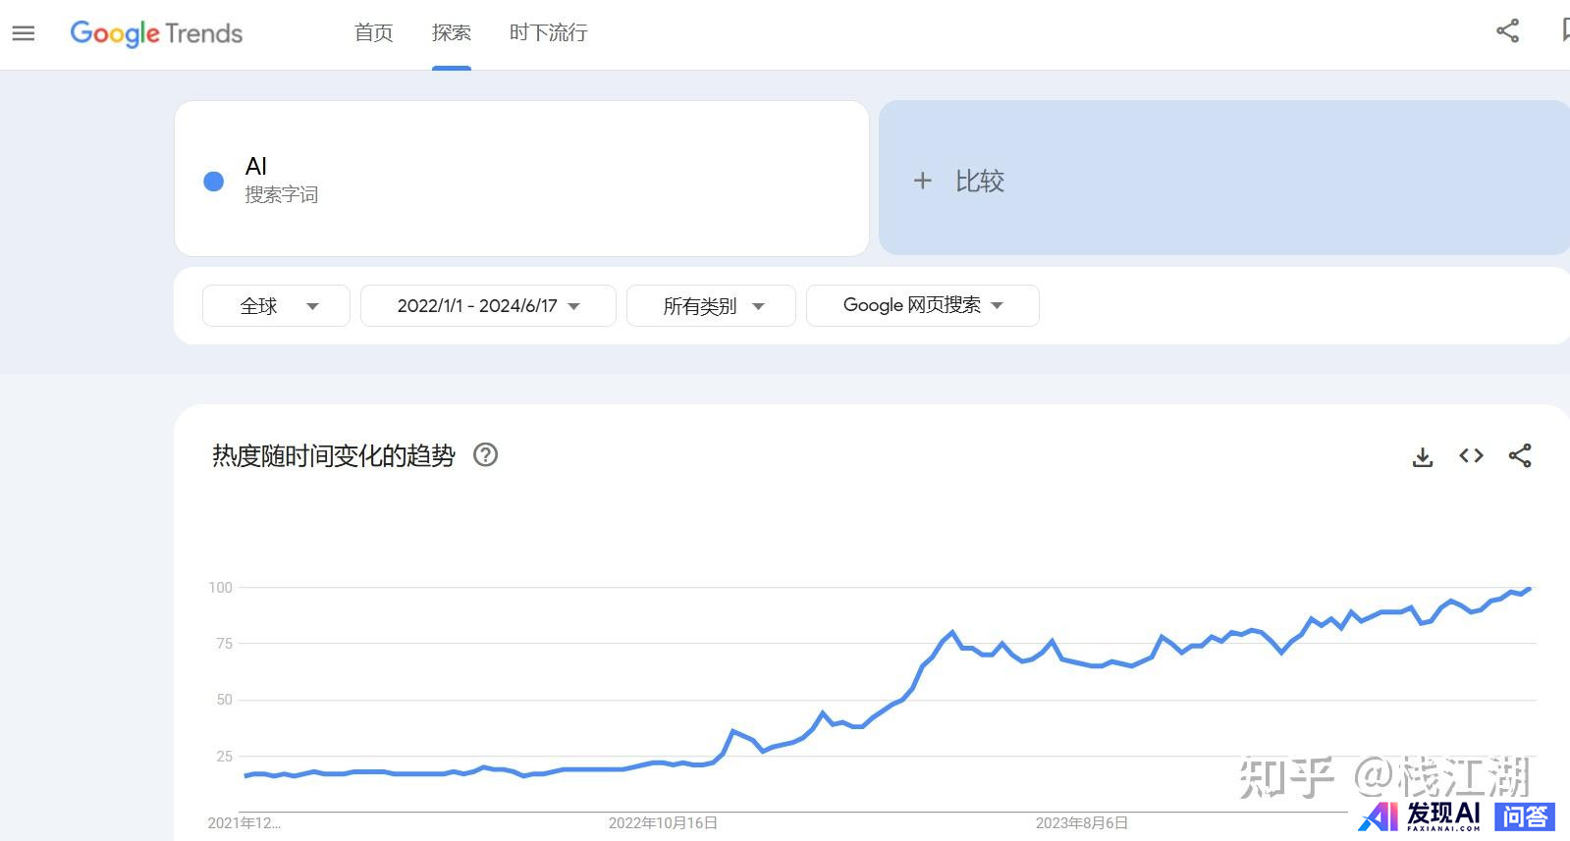Edit the AI search term card
The height and width of the screenshot is (841, 1570).
coord(521,179)
